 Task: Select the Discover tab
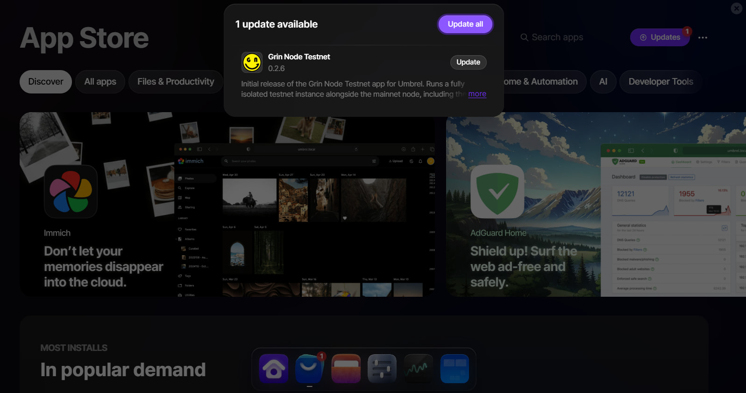coord(46,82)
